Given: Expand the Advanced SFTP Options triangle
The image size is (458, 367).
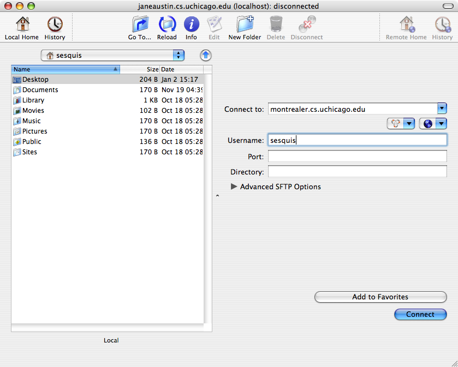Looking at the screenshot, I should 234,186.
